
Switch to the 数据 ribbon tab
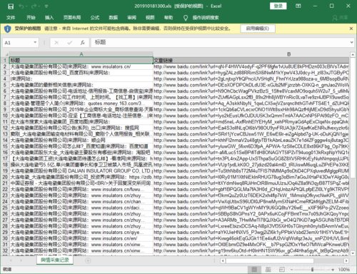pos(114,18)
